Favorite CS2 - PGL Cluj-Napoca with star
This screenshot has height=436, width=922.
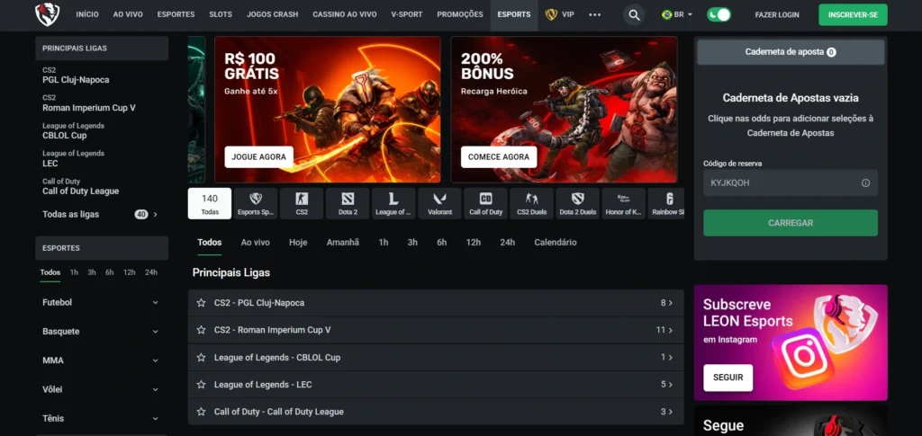[201, 303]
